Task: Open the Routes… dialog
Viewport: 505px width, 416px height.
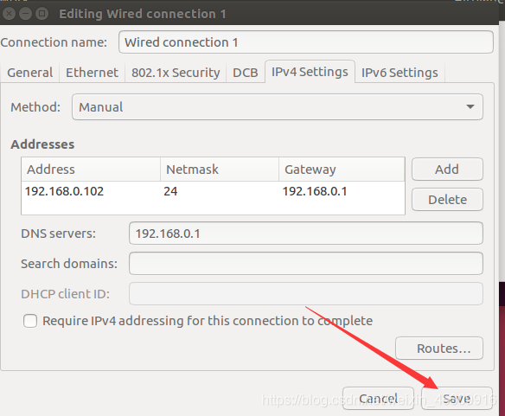Action: [439, 348]
